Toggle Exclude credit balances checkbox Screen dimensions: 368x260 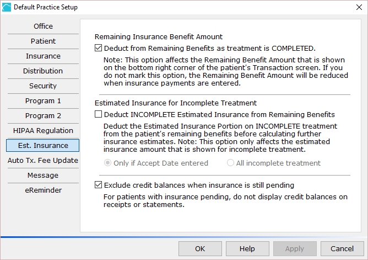[99, 185]
